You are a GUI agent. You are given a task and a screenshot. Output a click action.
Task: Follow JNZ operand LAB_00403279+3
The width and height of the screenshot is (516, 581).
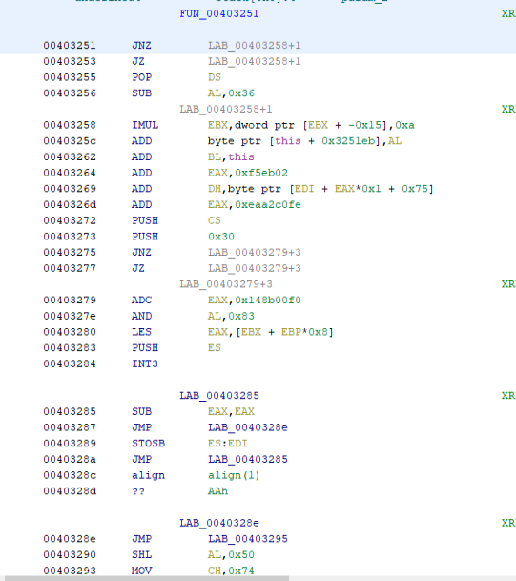pyautogui.click(x=254, y=252)
